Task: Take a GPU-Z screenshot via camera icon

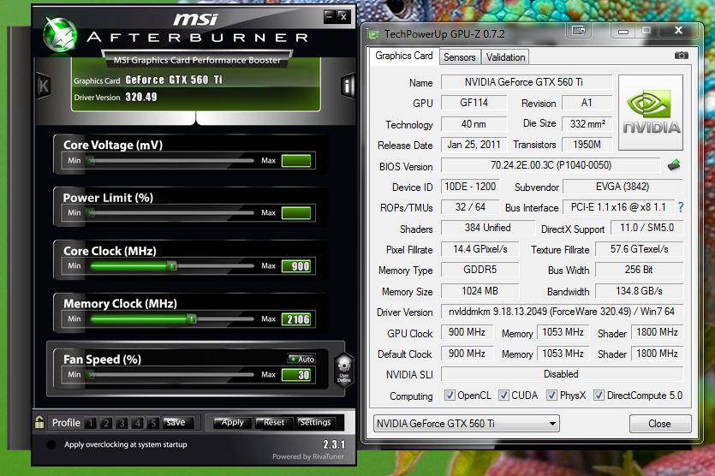Action: tap(682, 55)
